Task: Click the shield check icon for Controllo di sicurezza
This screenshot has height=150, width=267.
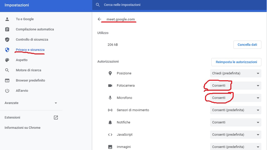Action: click(7, 39)
